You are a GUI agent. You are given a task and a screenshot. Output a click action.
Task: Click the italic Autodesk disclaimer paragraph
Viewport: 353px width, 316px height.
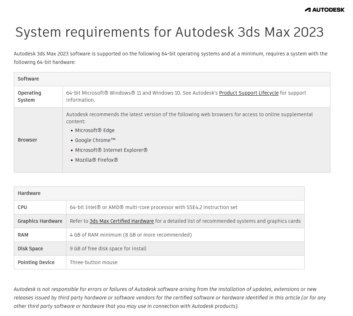coord(170,298)
